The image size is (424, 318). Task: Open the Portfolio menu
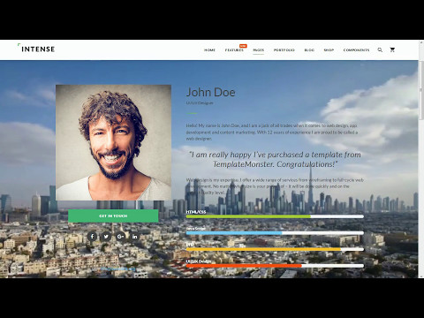click(284, 50)
